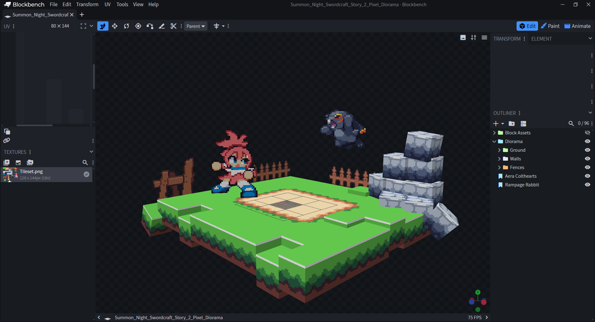Screen dimensions: 595x322
Task: Collapse the Diorama group
Action: tap(494, 141)
